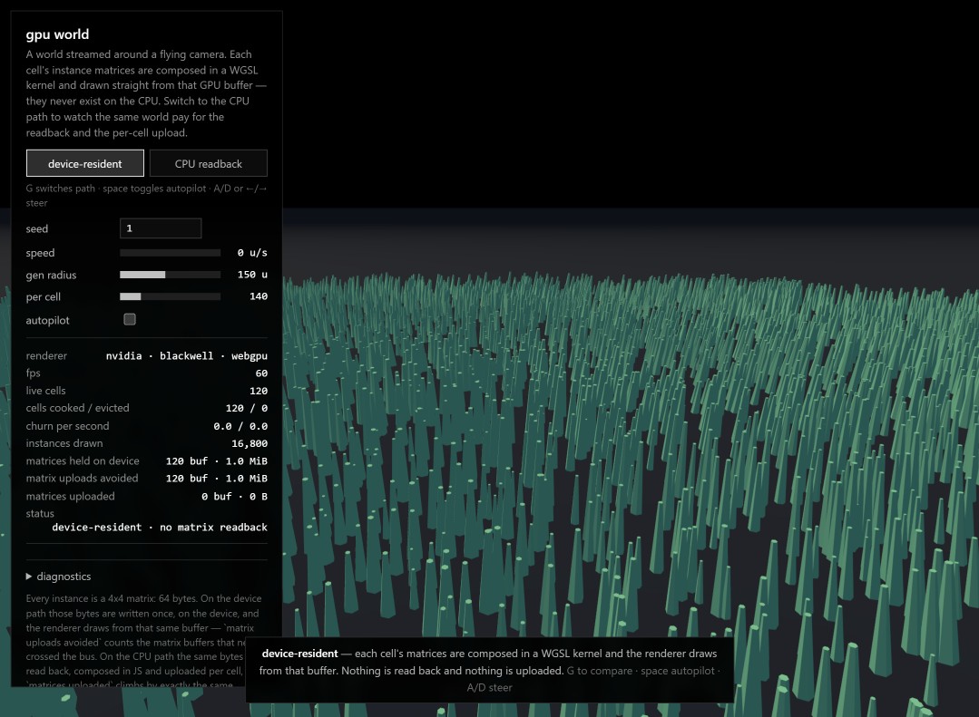Click the speed slider track

pyautogui.click(x=170, y=253)
